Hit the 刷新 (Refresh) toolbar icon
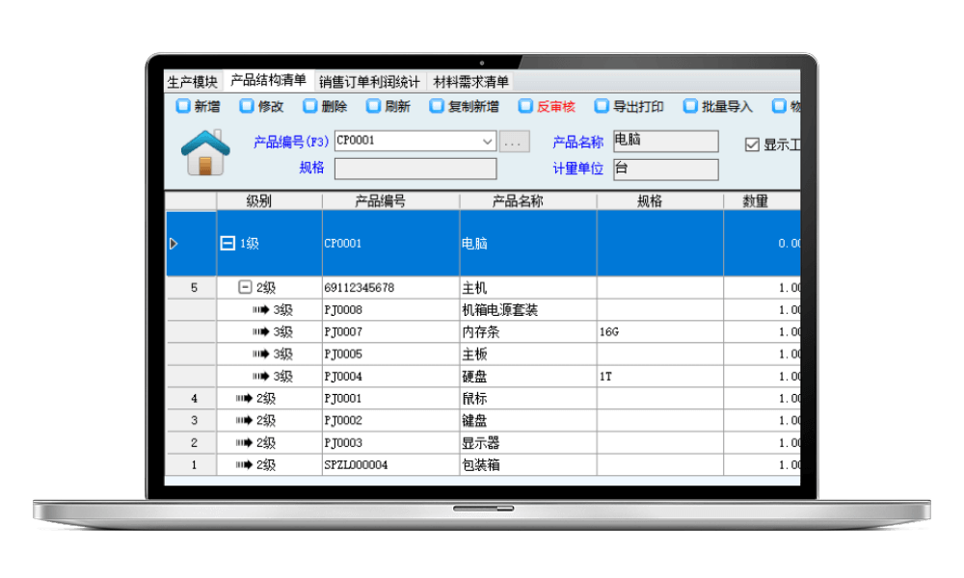The image size is (964, 578). click(x=373, y=107)
